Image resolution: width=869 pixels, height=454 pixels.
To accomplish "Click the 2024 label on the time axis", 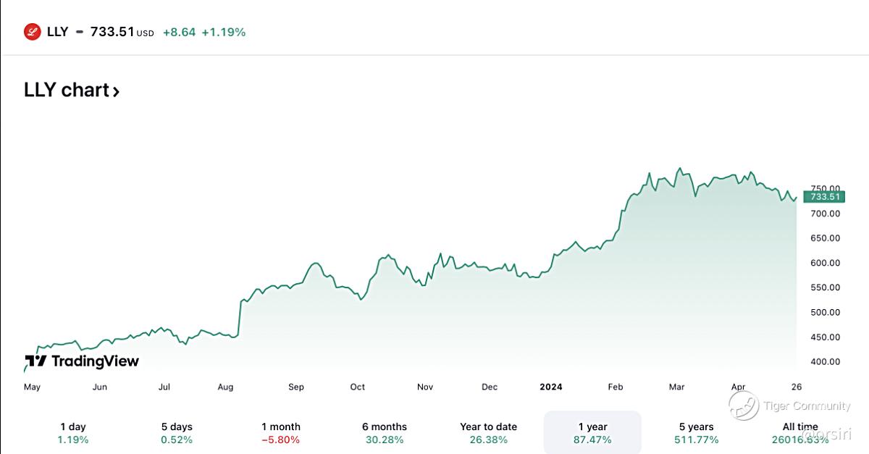I will (552, 387).
